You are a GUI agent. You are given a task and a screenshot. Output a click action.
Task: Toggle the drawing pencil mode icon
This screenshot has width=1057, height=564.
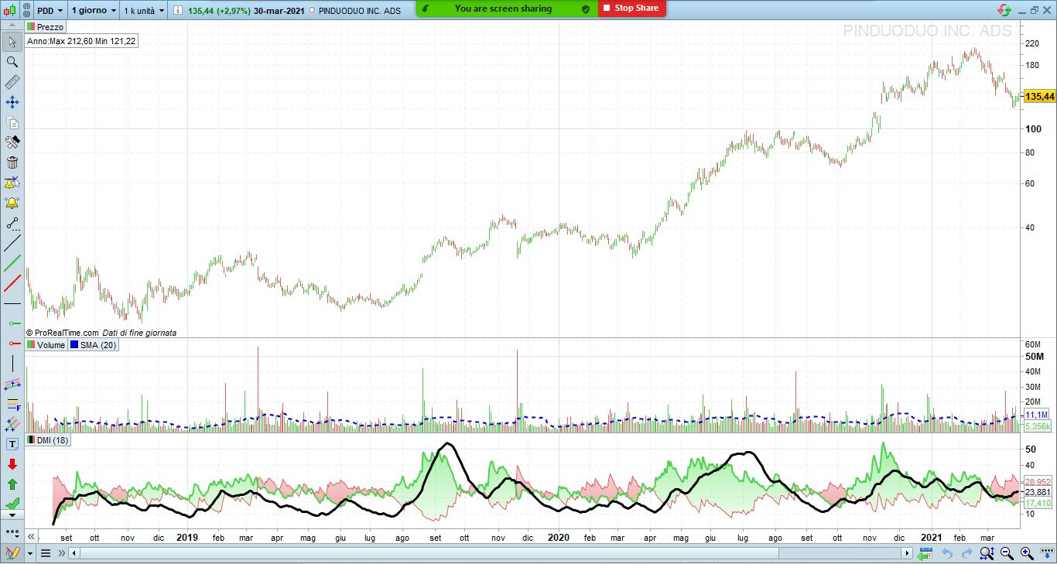(x=12, y=553)
